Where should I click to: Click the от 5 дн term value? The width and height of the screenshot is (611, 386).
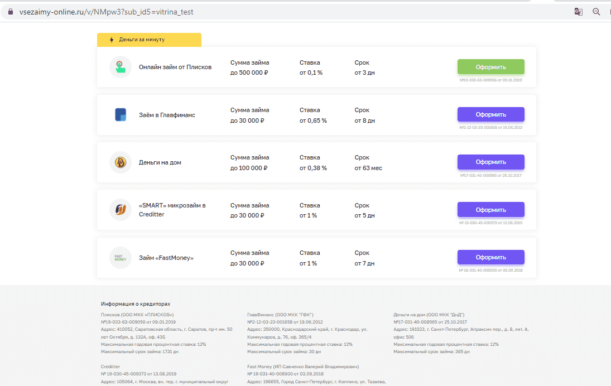click(x=364, y=216)
